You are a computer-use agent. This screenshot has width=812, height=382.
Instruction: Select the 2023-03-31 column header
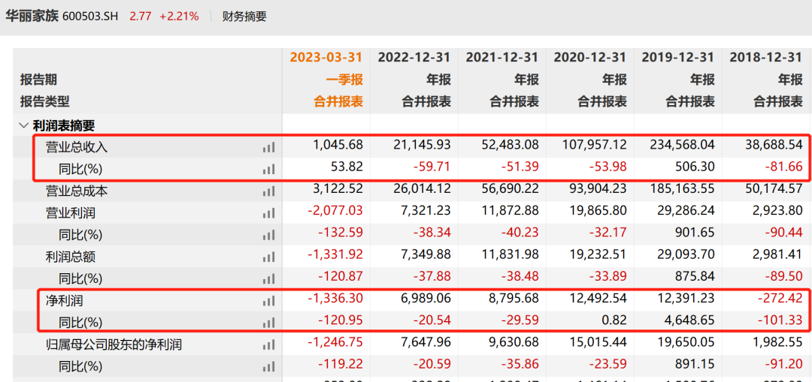coord(326,57)
